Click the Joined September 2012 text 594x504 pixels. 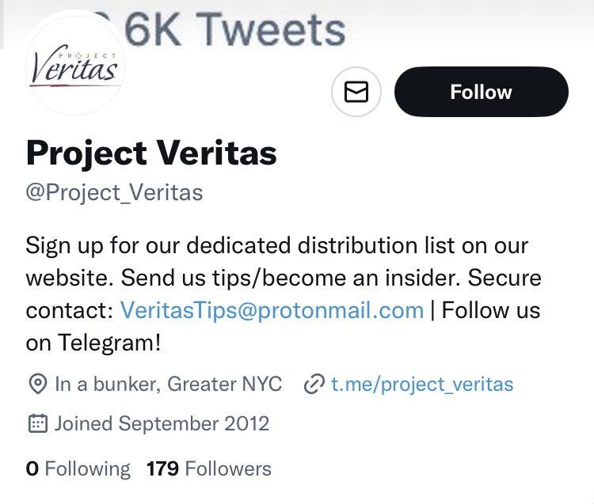click(x=162, y=423)
